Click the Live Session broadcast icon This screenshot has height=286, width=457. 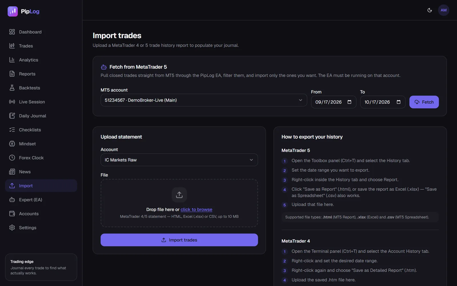click(12, 102)
